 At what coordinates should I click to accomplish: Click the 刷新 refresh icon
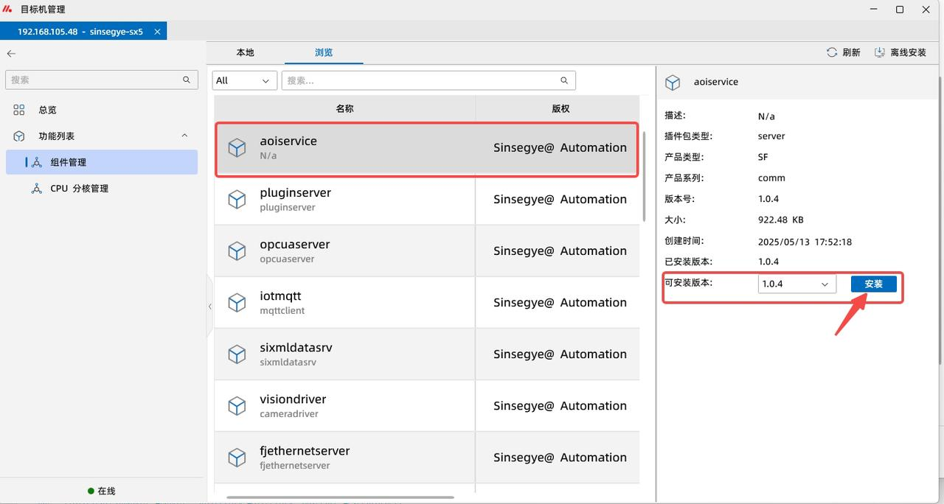(x=832, y=52)
